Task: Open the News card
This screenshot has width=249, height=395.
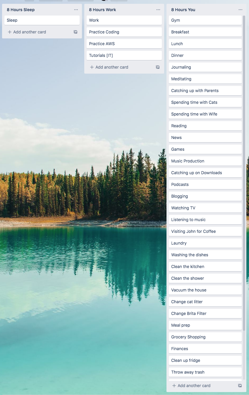Action: tap(205, 138)
